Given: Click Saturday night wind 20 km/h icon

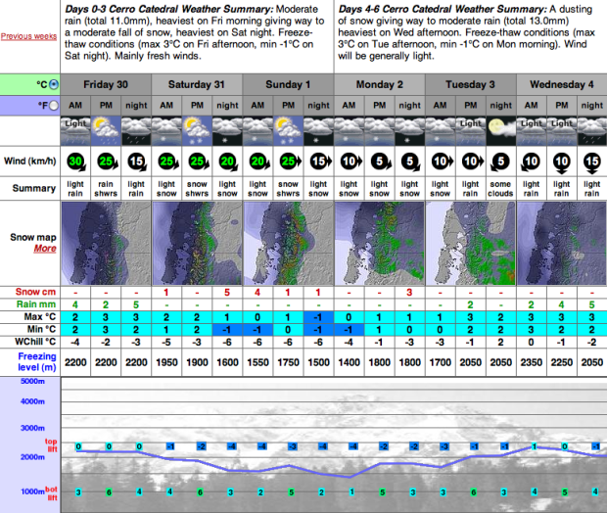Looking at the screenshot, I should pyautogui.click(x=228, y=162).
